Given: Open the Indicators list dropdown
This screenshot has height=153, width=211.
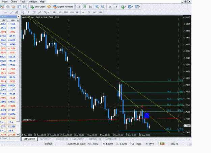Looking at the screenshot, I should tap(123, 7).
